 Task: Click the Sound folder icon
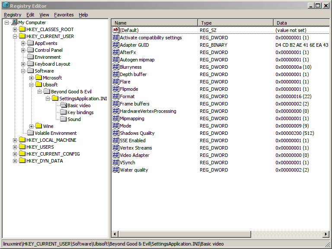[63, 119]
